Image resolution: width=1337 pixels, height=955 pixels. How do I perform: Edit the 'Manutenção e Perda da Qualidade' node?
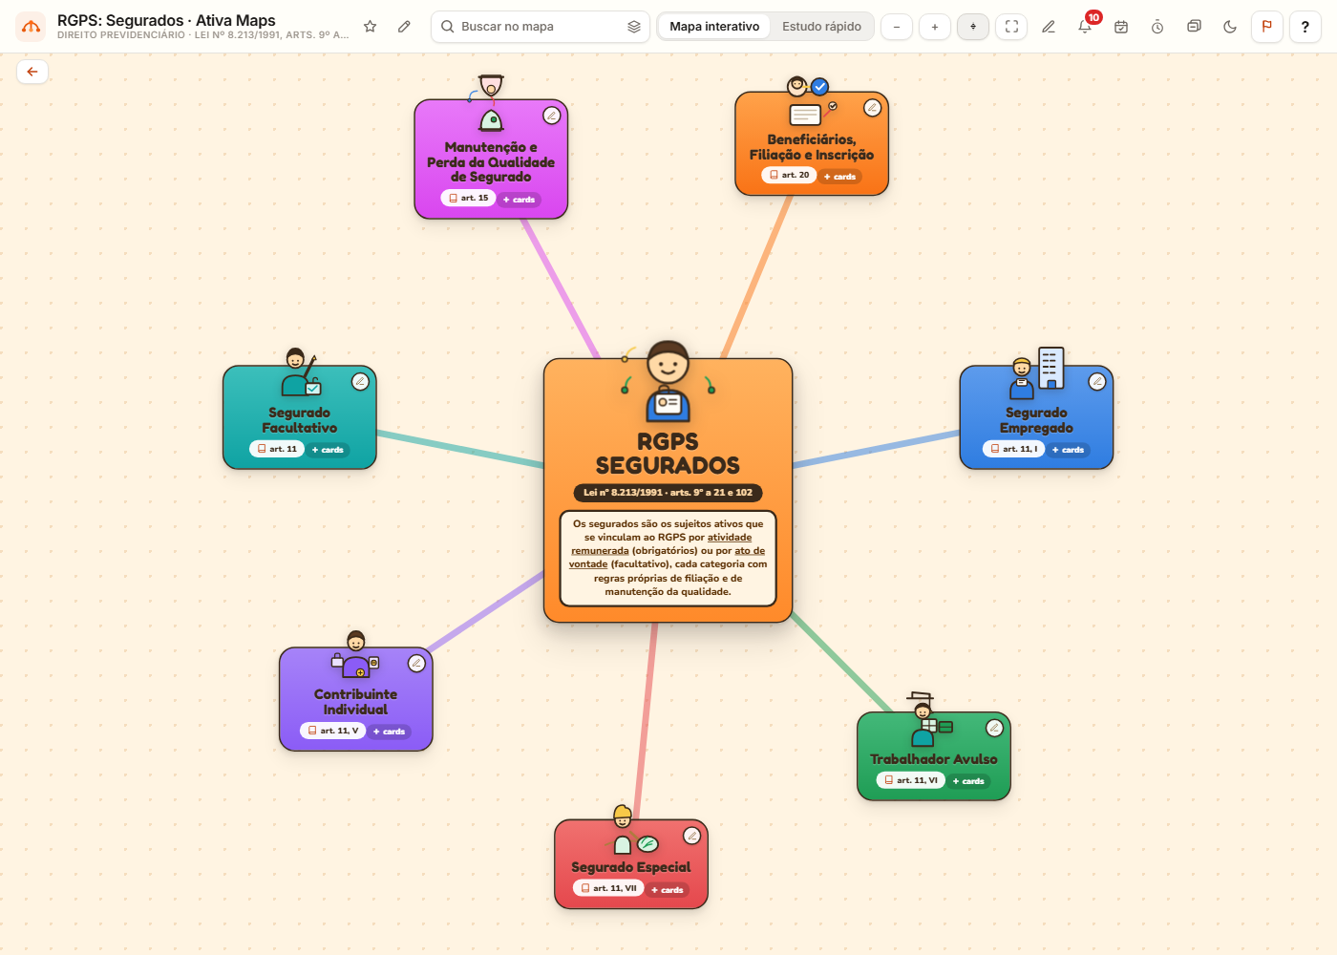[x=551, y=116]
